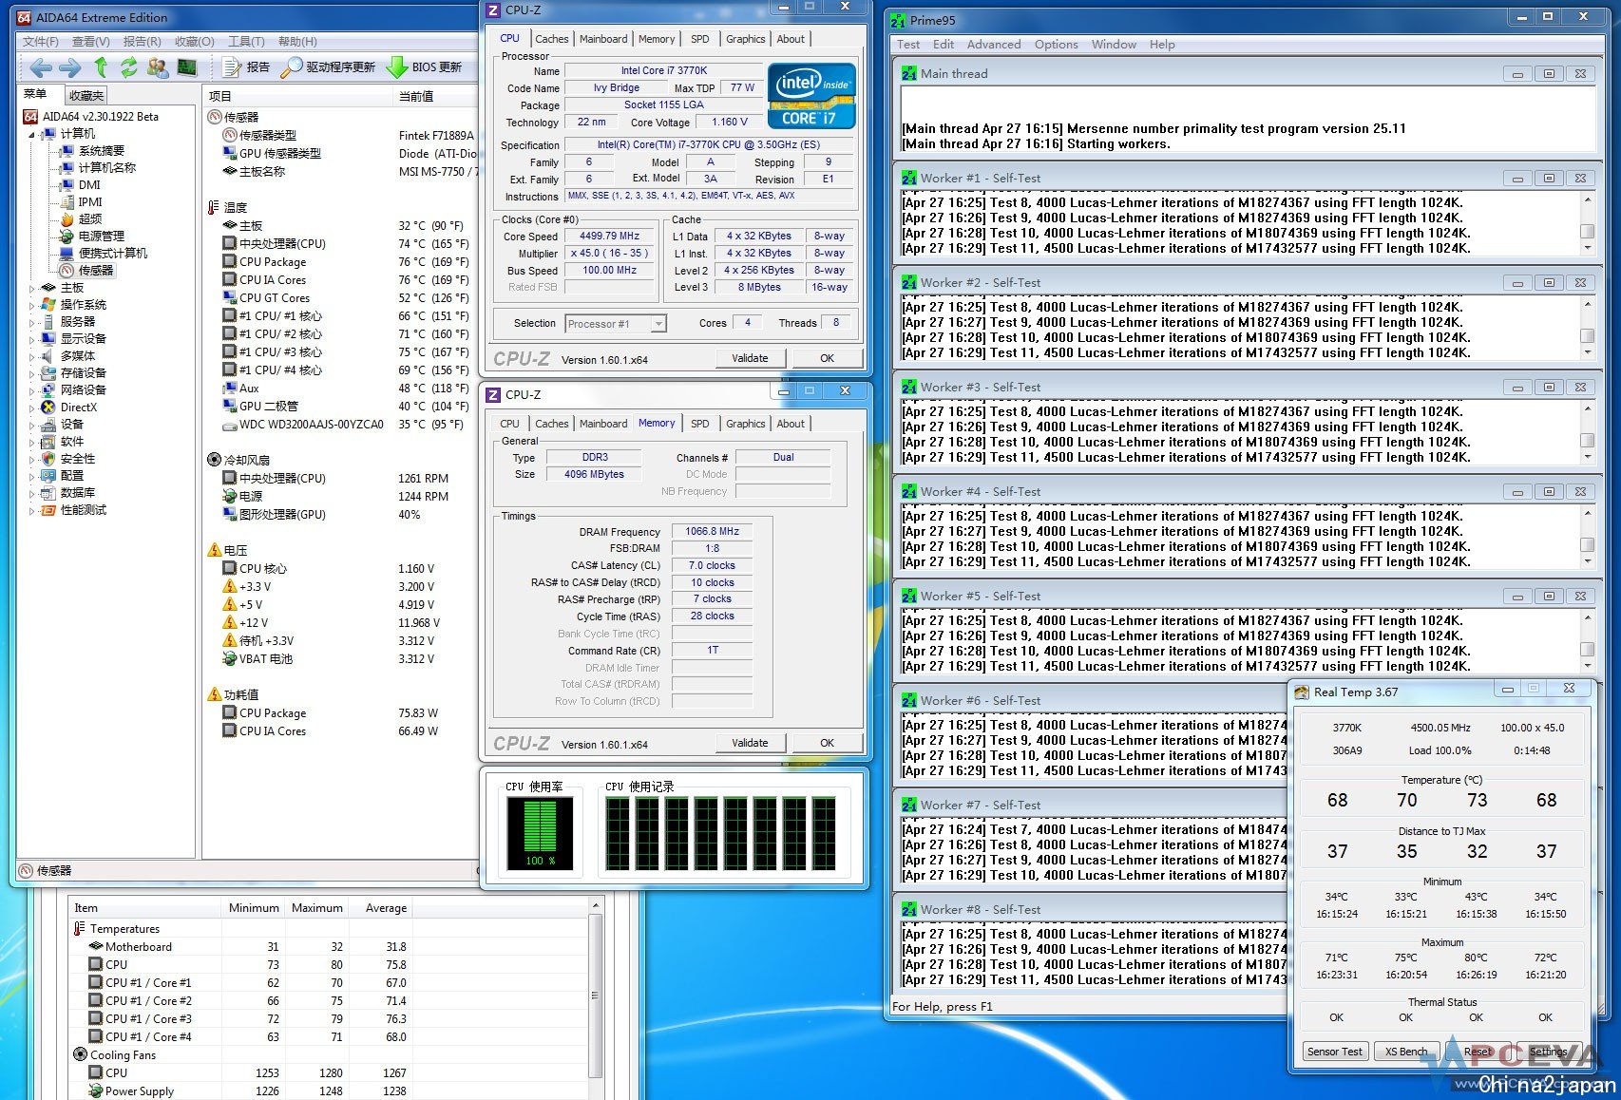Screen dimensions: 1621x1100
Task: Open the Caches tab in top CPU-Z window
Action: coord(551,39)
